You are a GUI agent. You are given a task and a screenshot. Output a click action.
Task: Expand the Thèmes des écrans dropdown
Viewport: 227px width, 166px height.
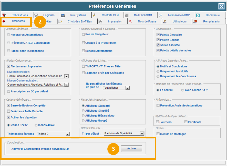(x=68, y=134)
